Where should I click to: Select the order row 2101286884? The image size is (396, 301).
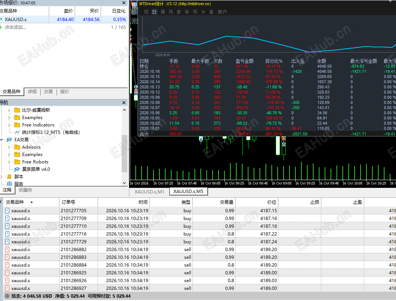pyautogui.click(x=200, y=265)
